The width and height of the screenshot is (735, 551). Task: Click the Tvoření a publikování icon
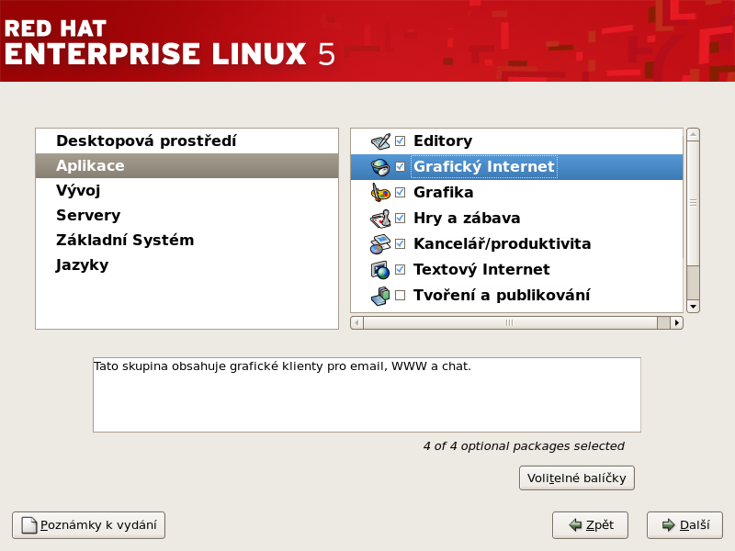[x=380, y=296]
